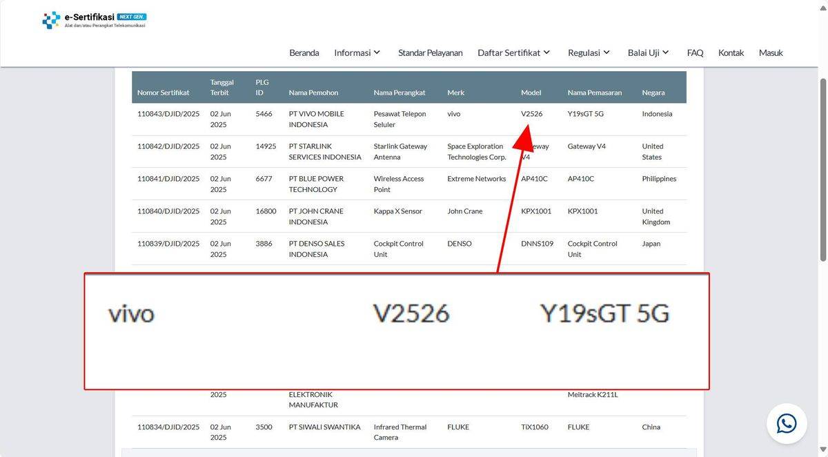
Task: Click the e-Sertifikasi logo
Action: tap(94, 20)
